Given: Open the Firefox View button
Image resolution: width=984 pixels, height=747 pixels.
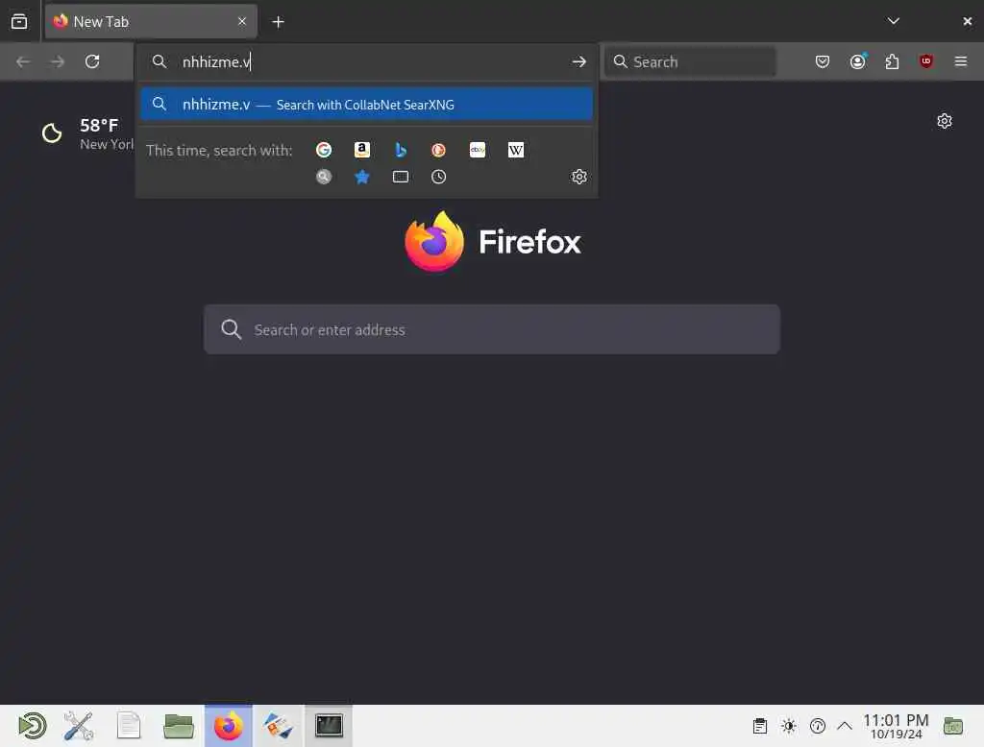Looking at the screenshot, I should click(19, 22).
